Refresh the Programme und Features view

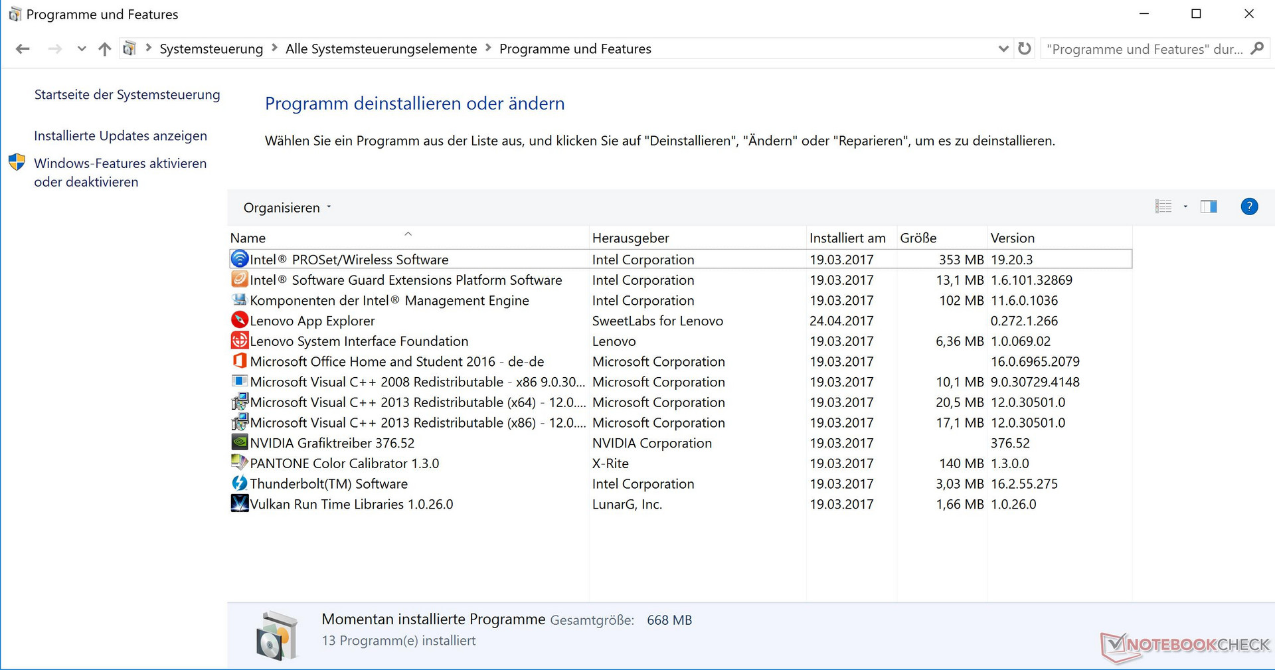click(1025, 48)
